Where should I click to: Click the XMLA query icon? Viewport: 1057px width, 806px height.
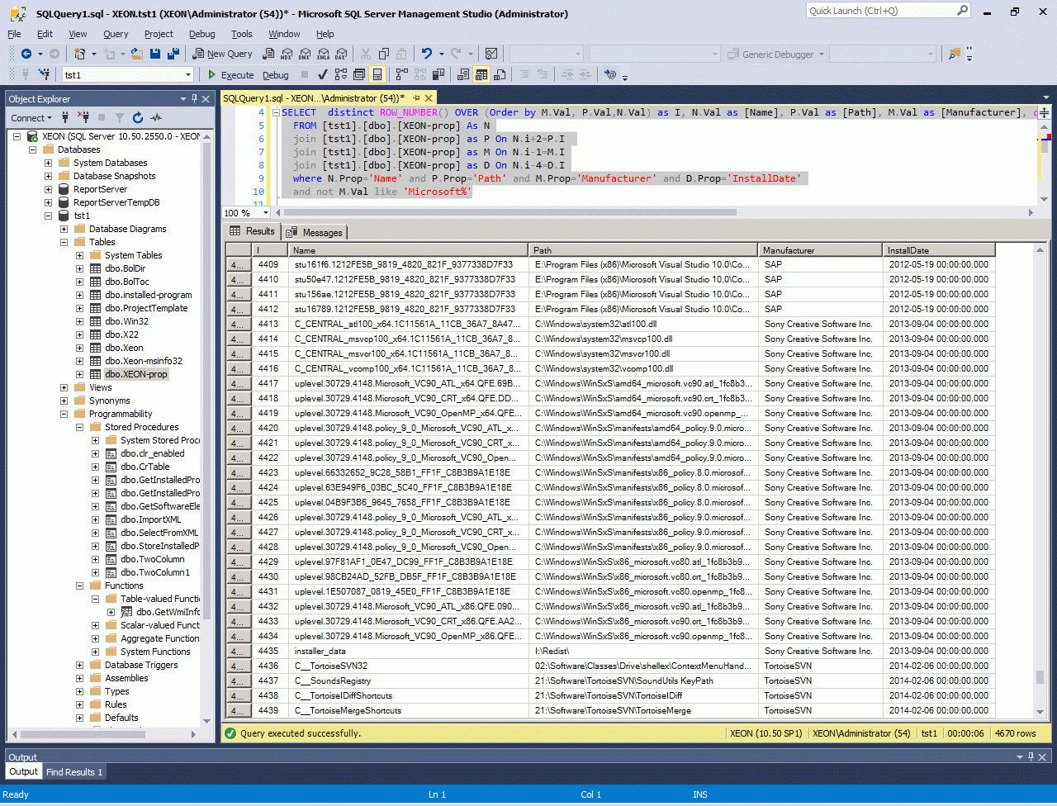322,54
